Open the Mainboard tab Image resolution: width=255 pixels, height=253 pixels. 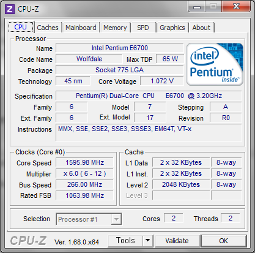81,28
